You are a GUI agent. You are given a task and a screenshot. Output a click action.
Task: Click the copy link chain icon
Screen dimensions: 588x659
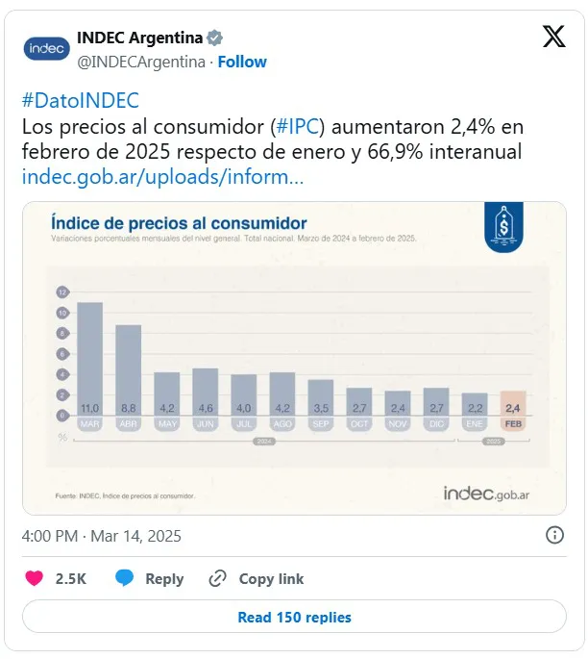[x=218, y=578]
